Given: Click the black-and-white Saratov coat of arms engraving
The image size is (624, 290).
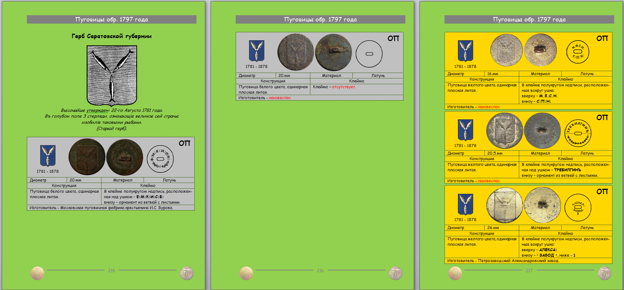Looking at the screenshot, I should pos(112,75).
